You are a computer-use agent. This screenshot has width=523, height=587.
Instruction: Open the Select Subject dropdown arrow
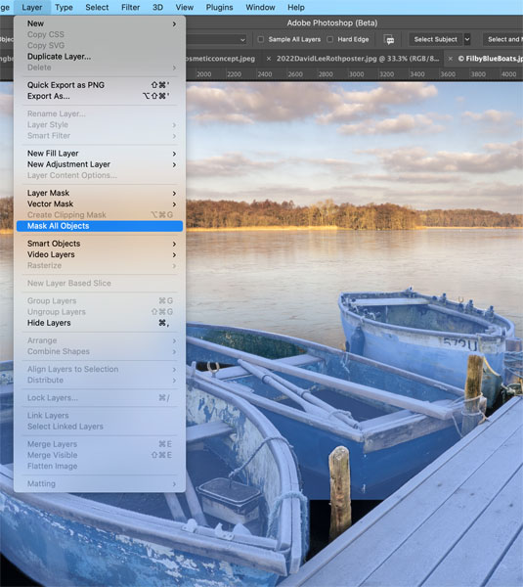click(x=467, y=39)
